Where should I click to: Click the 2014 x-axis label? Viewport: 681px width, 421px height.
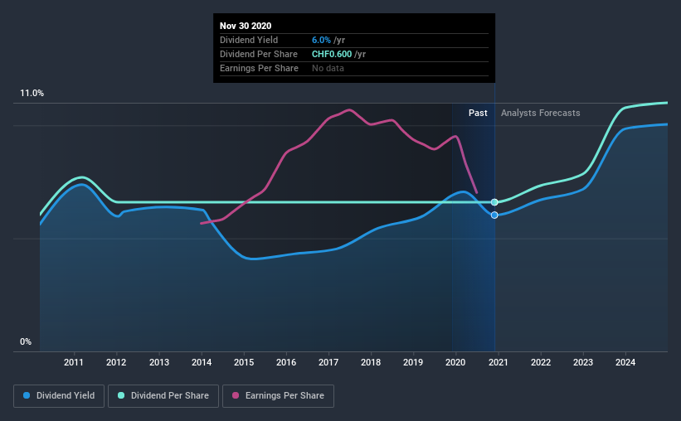pos(202,362)
